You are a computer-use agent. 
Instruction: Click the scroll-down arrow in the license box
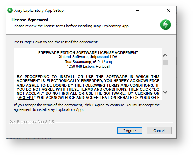point(165,92)
